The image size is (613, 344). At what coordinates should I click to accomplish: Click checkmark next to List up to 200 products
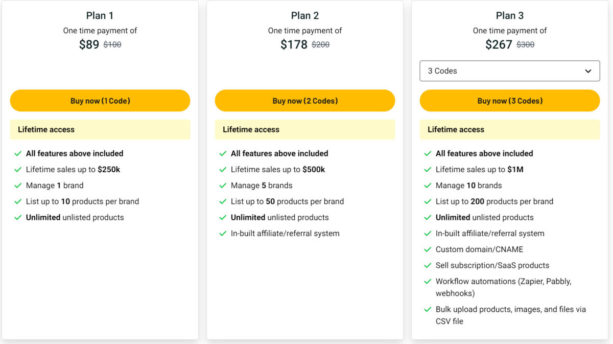(x=428, y=201)
